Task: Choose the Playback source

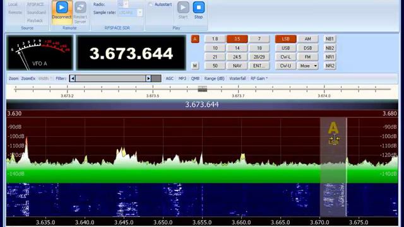Action: (35, 20)
